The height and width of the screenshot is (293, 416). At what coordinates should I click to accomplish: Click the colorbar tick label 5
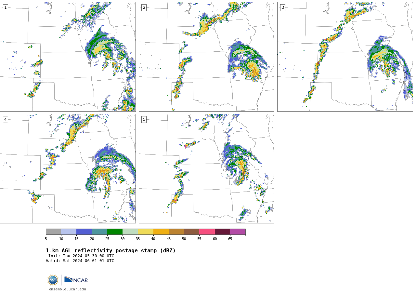tap(46, 239)
